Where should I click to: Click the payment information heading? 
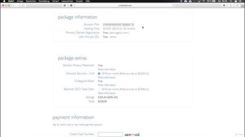pyautogui.click(x=73, y=118)
